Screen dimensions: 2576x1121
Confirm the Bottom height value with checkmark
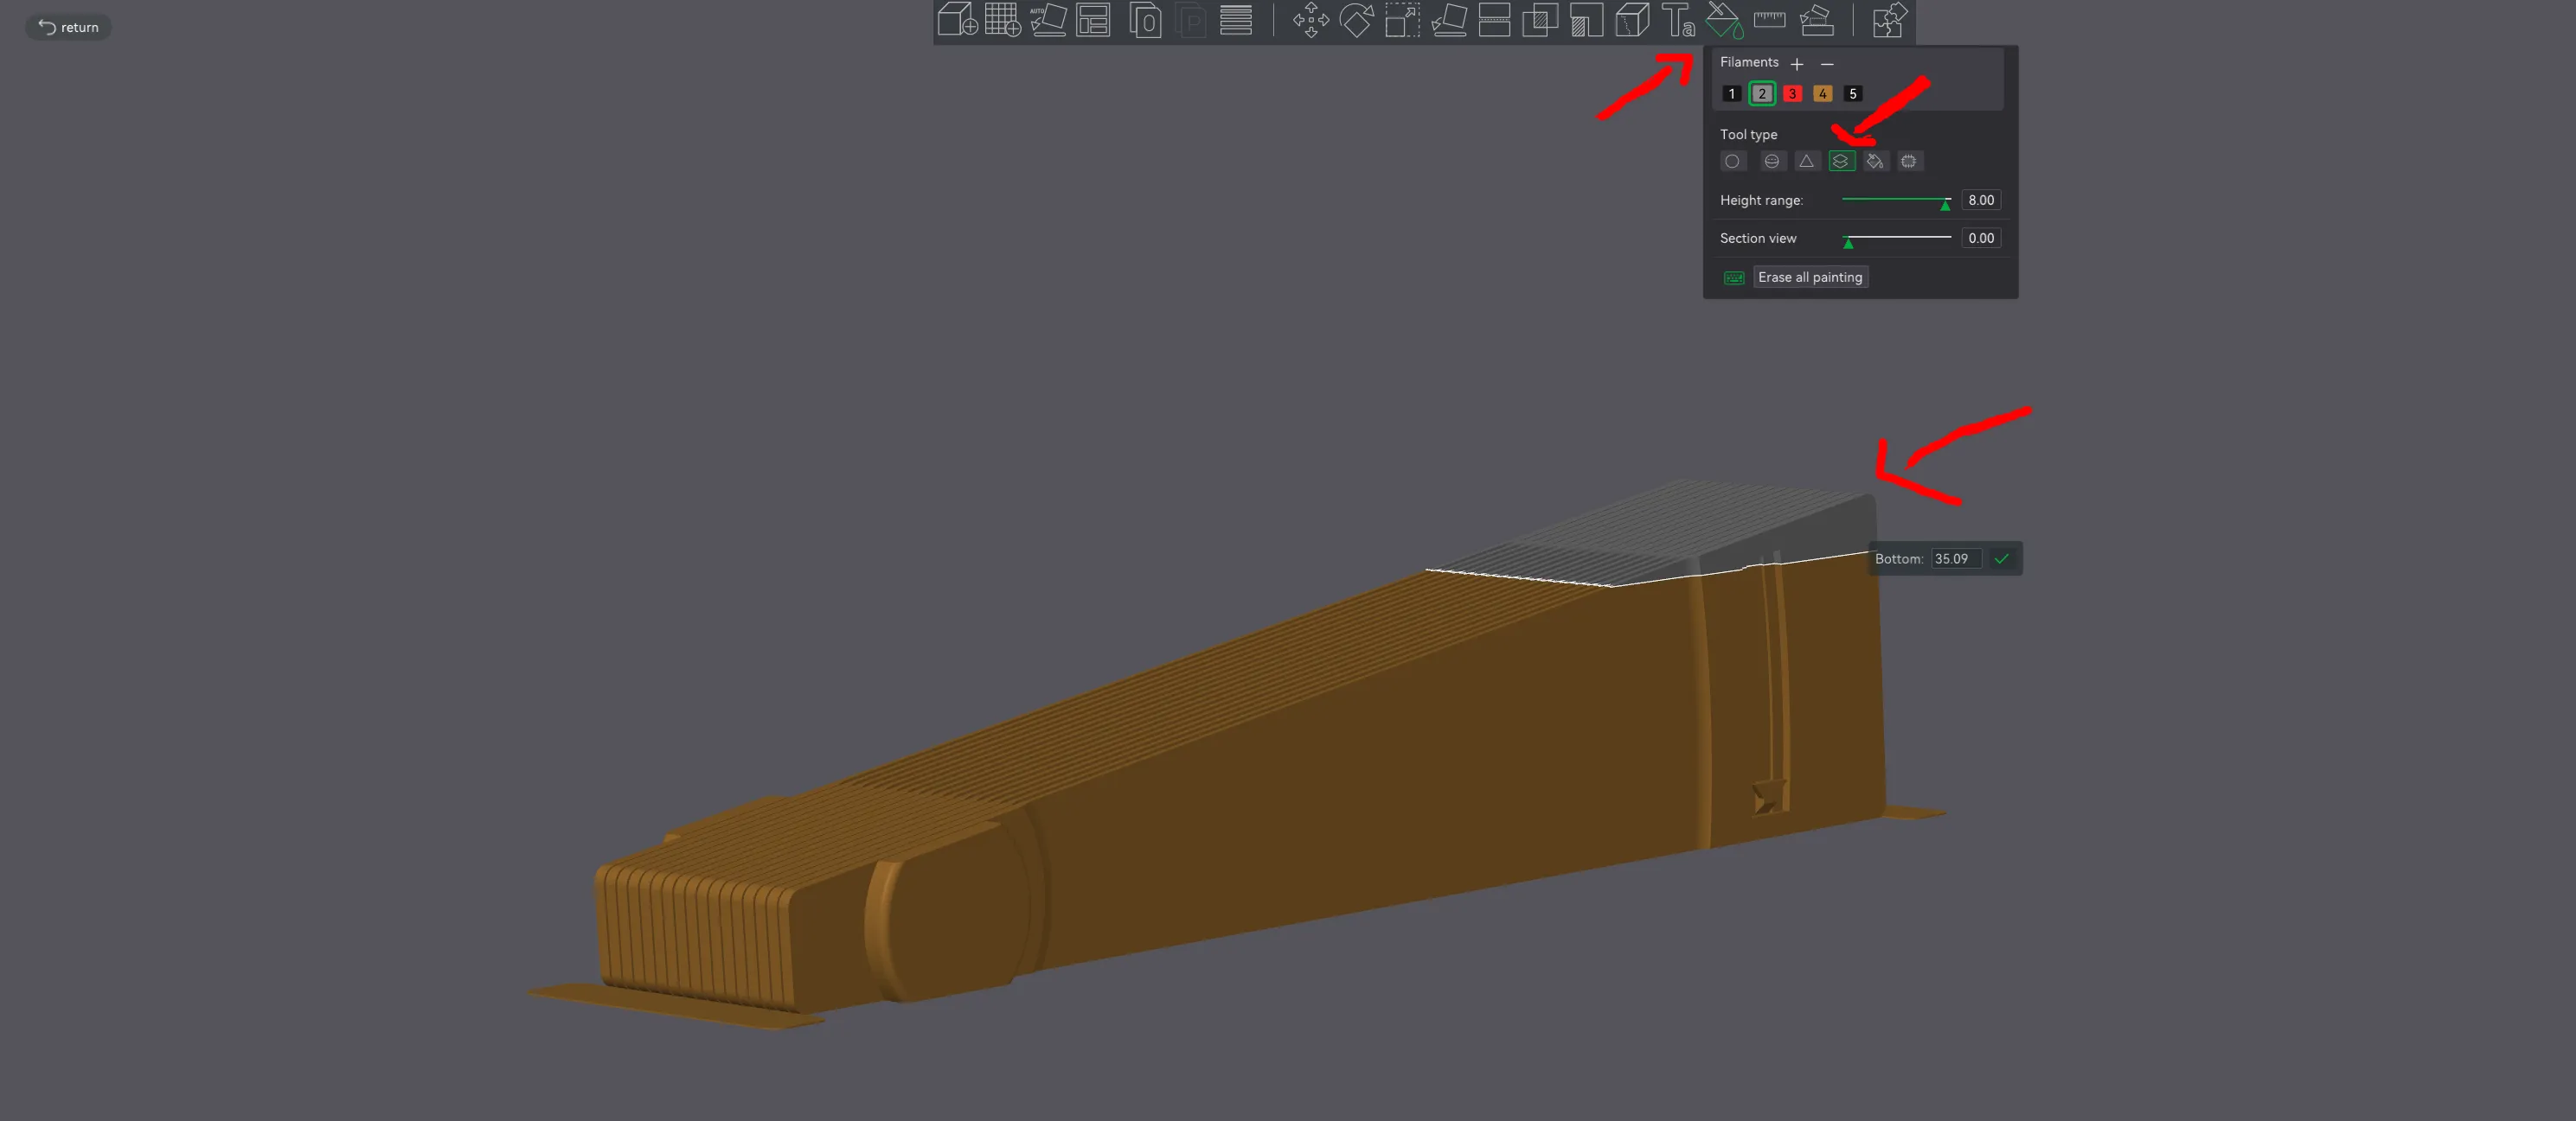pos(2002,558)
